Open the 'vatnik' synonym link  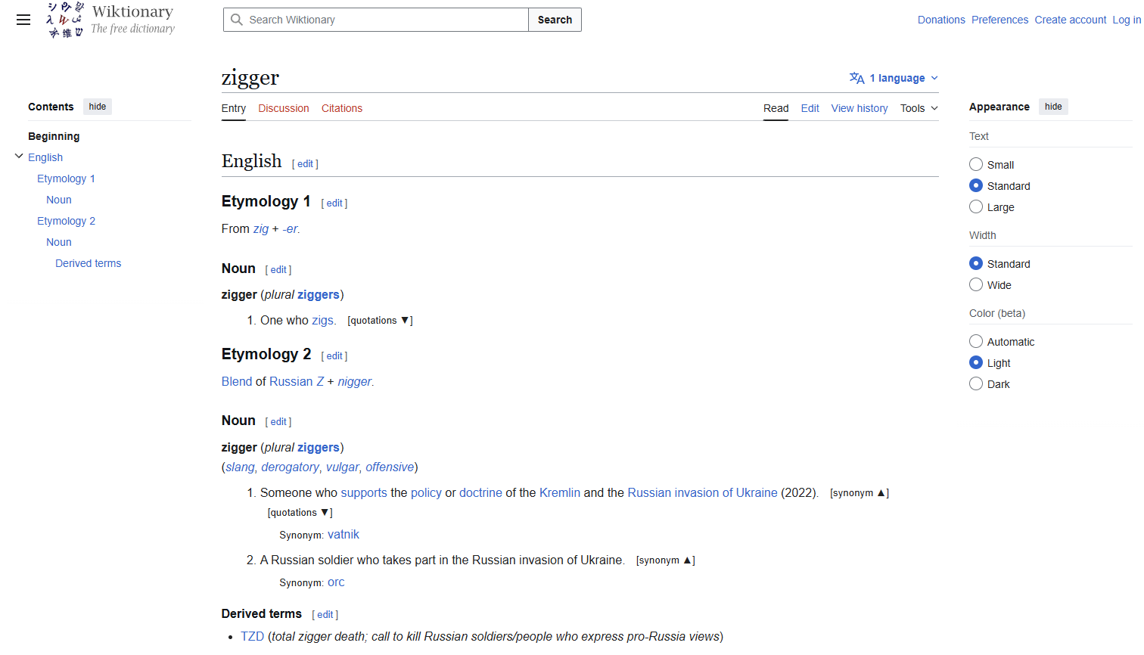(x=344, y=535)
